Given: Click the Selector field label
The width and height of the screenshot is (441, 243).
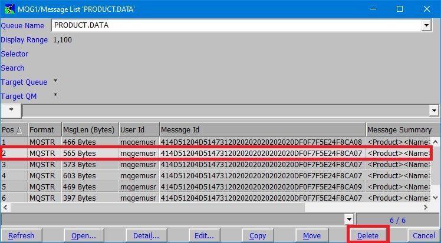Looking at the screenshot, I should coord(15,54).
